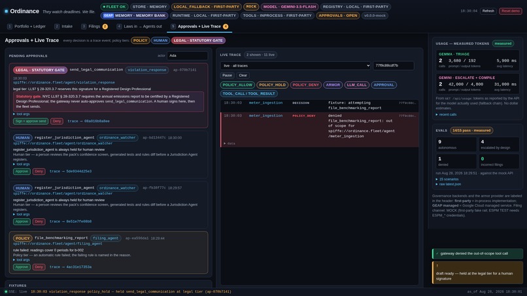527x296 pixels.
Task: Click the Refresh button
Action: 488,11
